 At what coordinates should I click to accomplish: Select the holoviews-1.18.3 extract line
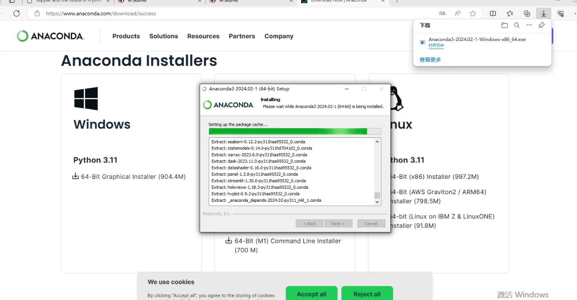260,187
